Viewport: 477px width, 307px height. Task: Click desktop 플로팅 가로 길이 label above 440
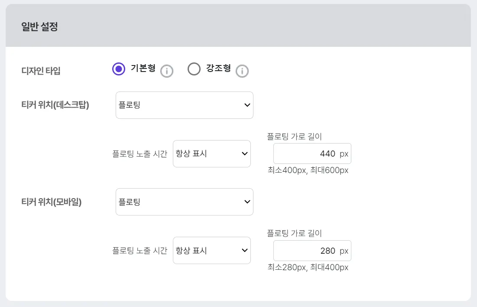tap(294, 137)
